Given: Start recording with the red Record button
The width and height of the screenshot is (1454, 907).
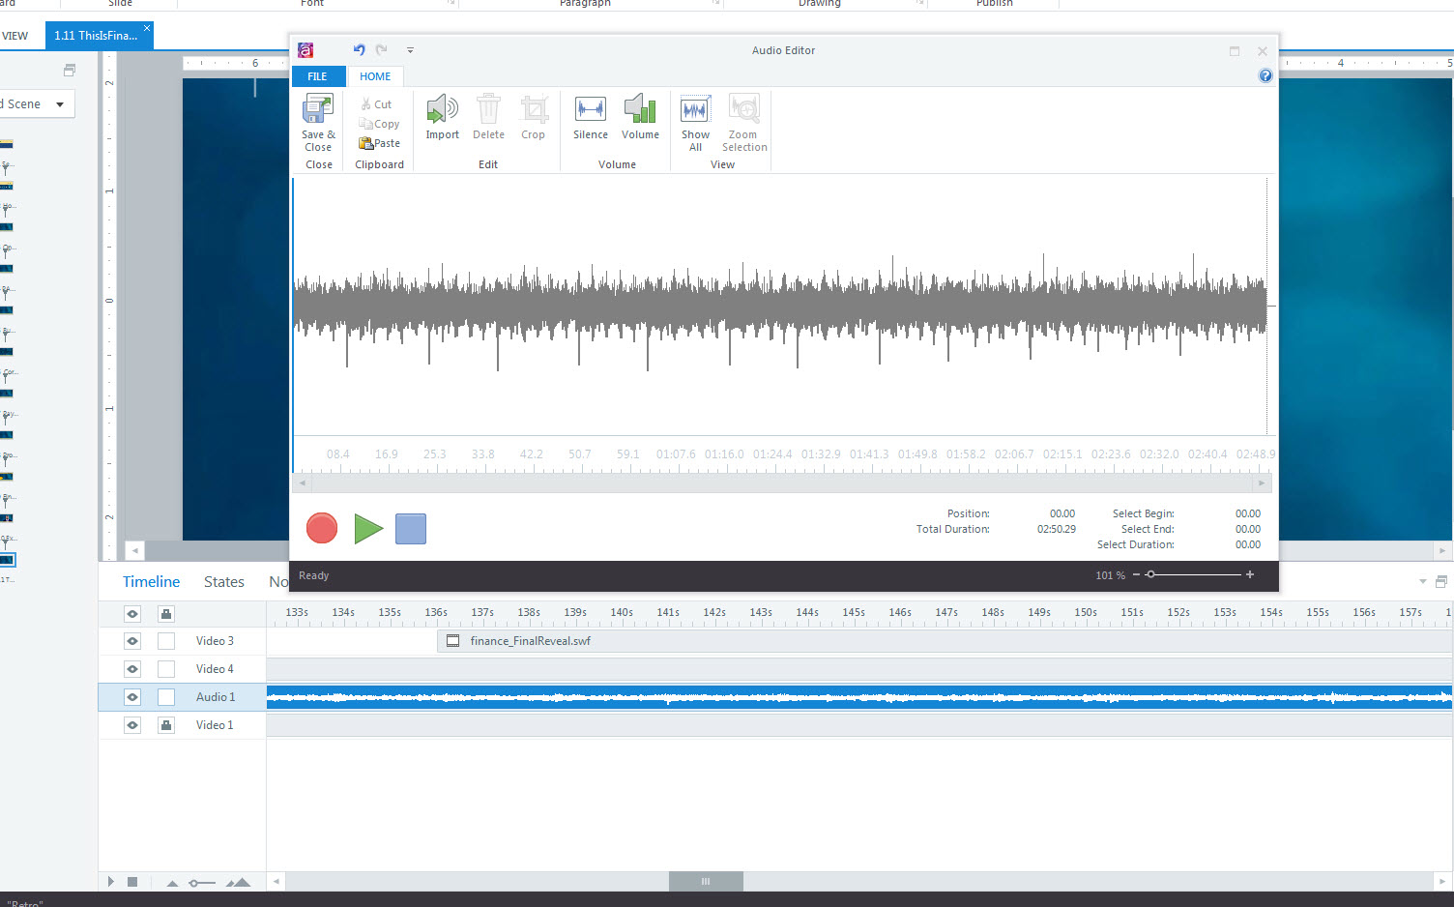Looking at the screenshot, I should (322, 528).
